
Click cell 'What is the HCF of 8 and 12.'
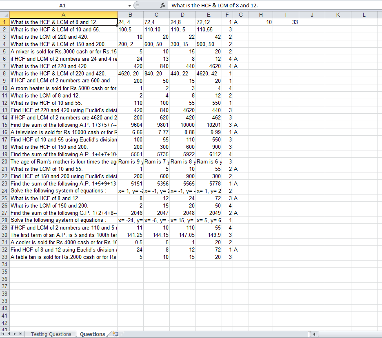63,198
